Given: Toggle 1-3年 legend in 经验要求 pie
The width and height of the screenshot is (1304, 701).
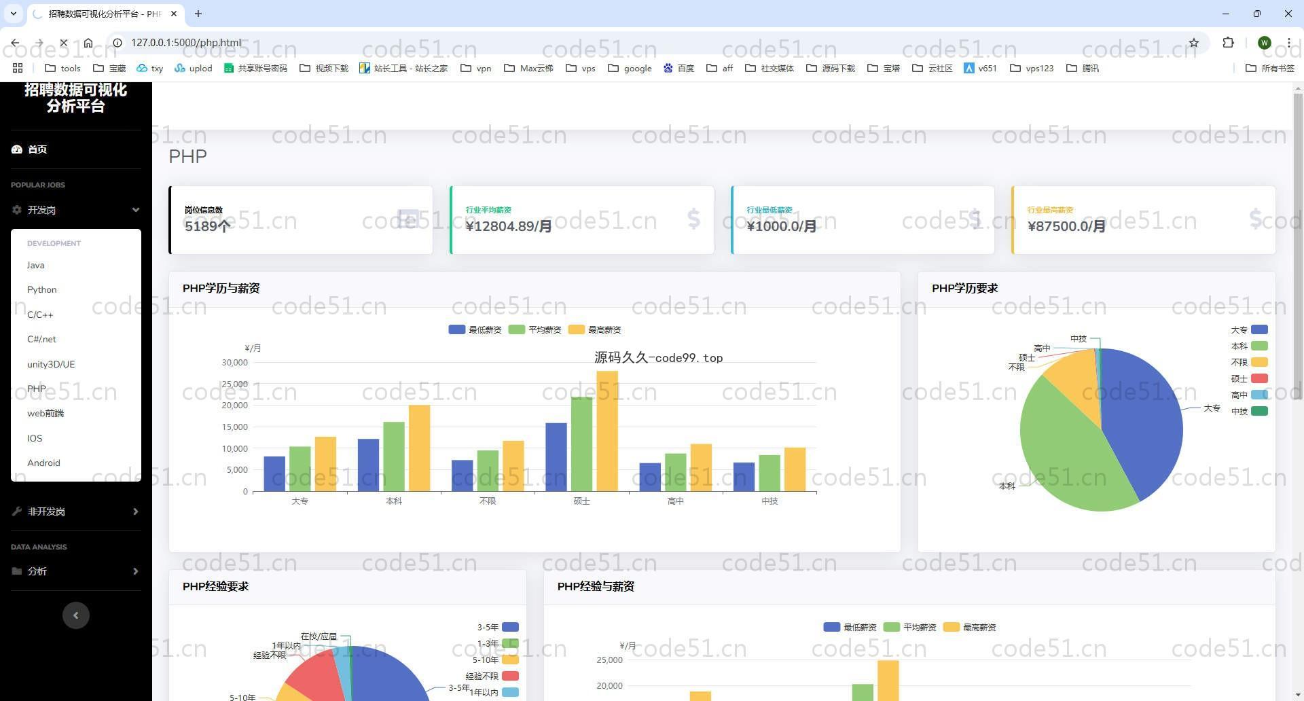Looking at the screenshot, I should (x=498, y=643).
